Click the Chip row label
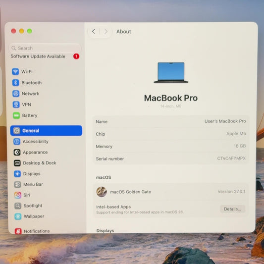Image resolution: width=264 pixels, height=264 pixels. click(101, 134)
